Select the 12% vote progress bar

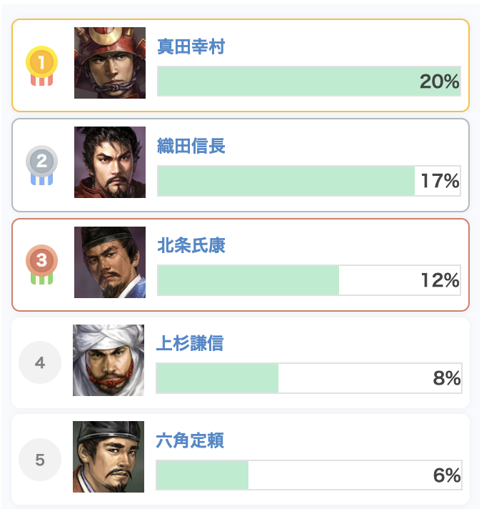(308, 280)
